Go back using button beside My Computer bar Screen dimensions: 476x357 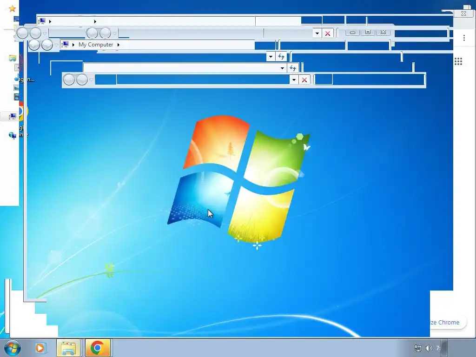coord(34,45)
